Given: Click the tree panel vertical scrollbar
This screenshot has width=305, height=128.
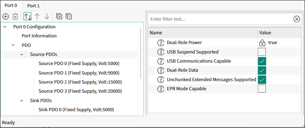Looking at the screenshot, I should point(141,53).
